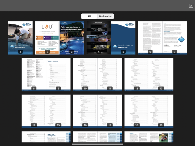
Task: Open the Pool & Spa Management chapter page thumbnail
Action: point(58,137)
